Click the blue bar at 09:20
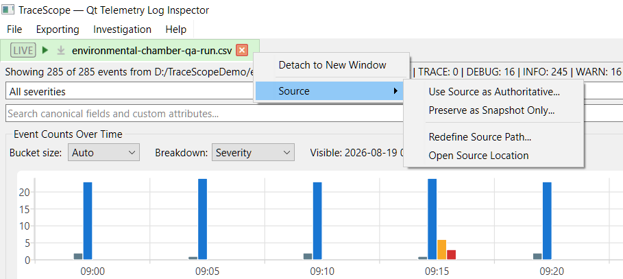 547,221
